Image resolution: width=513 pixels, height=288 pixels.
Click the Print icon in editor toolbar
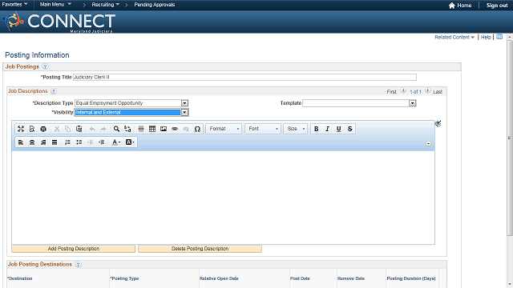[43, 129]
